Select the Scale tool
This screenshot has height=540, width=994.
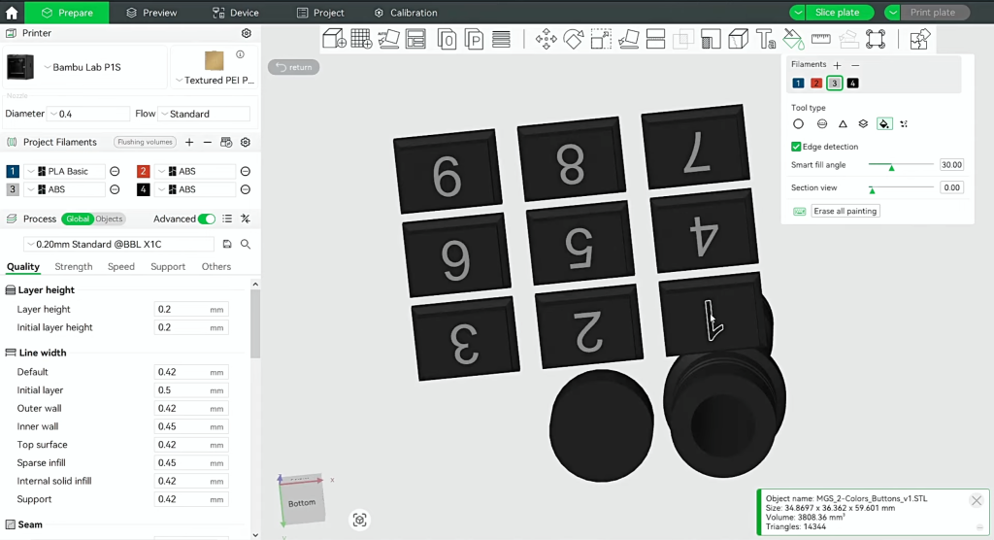tap(601, 40)
